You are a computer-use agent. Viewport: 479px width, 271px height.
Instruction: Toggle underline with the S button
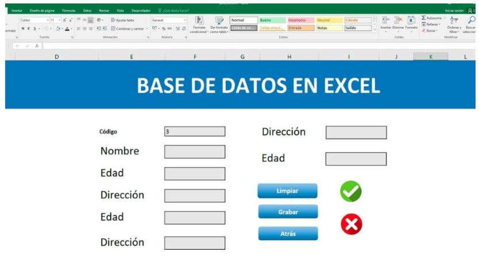coord(34,28)
